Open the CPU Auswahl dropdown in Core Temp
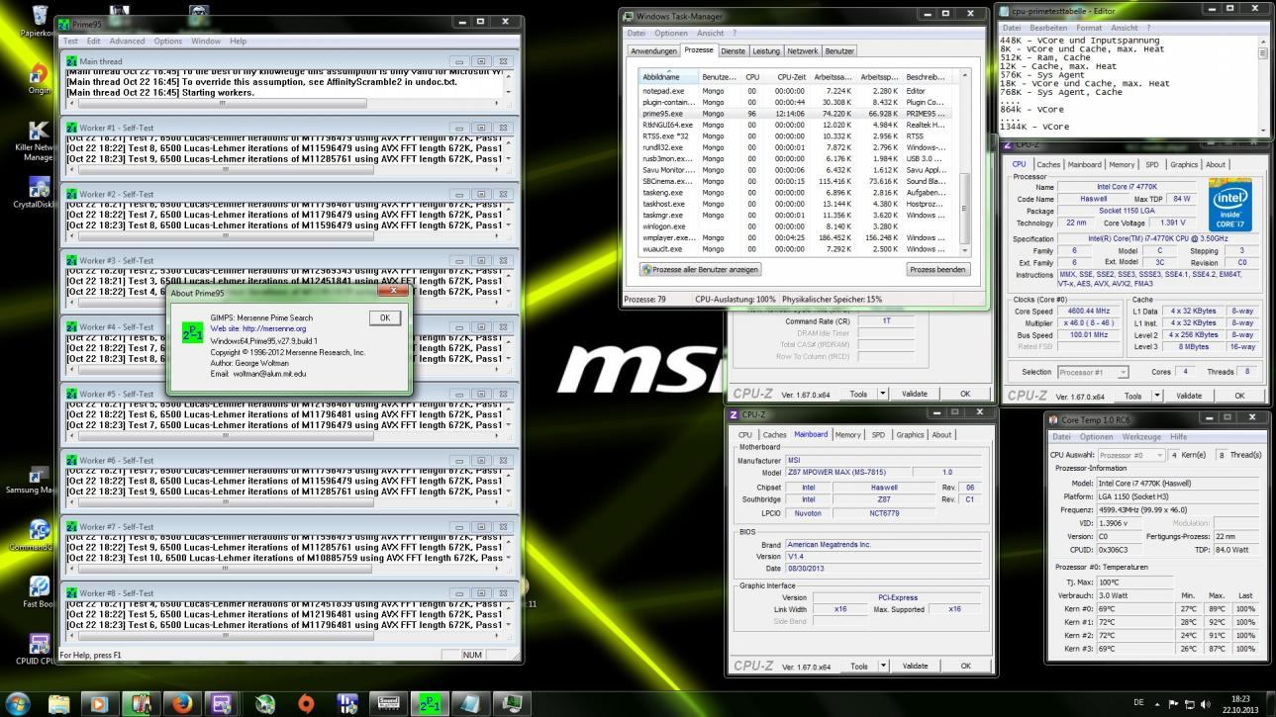Screen dimensions: 1276x717 1129,455
